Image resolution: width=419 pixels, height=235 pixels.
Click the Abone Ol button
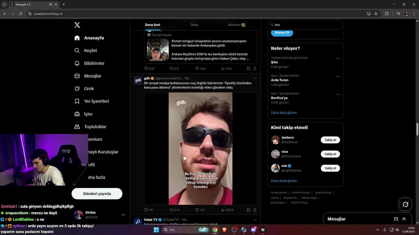coord(282,33)
